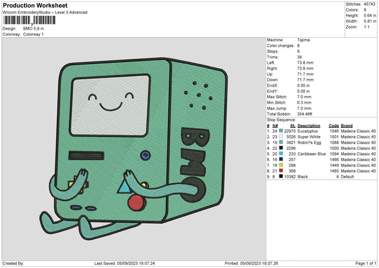Click the thread code "1046"

tap(334, 131)
